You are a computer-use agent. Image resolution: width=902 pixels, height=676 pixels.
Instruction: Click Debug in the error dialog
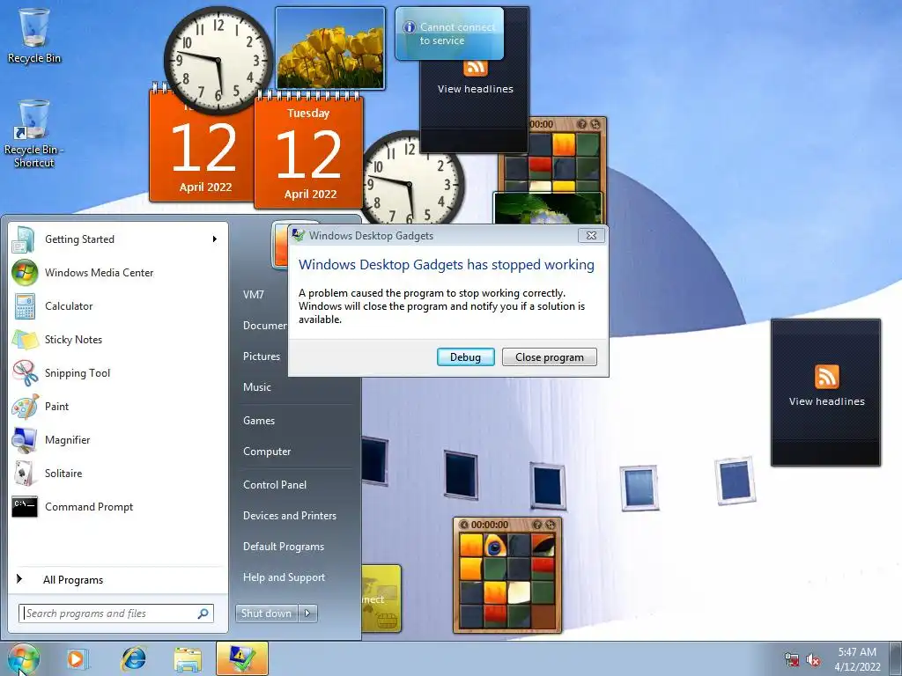point(465,357)
